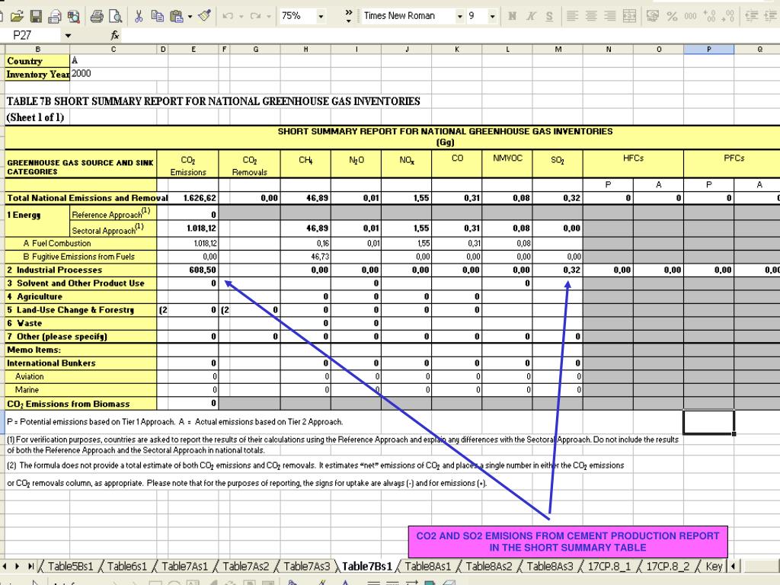Click the Decrease Indent icon
This screenshot has width=780, height=585.
click(752, 17)
